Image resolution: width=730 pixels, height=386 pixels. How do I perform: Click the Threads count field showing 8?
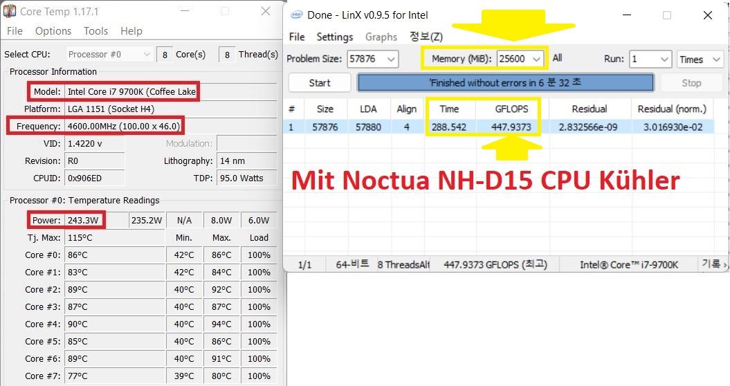227,55
